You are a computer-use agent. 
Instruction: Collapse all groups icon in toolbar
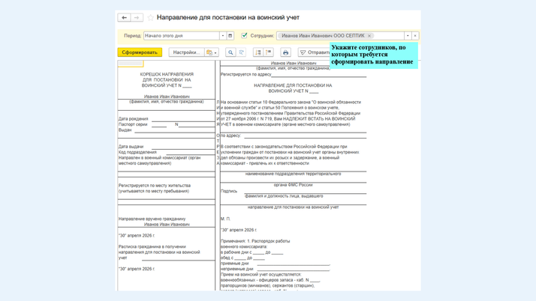(269, 52)
